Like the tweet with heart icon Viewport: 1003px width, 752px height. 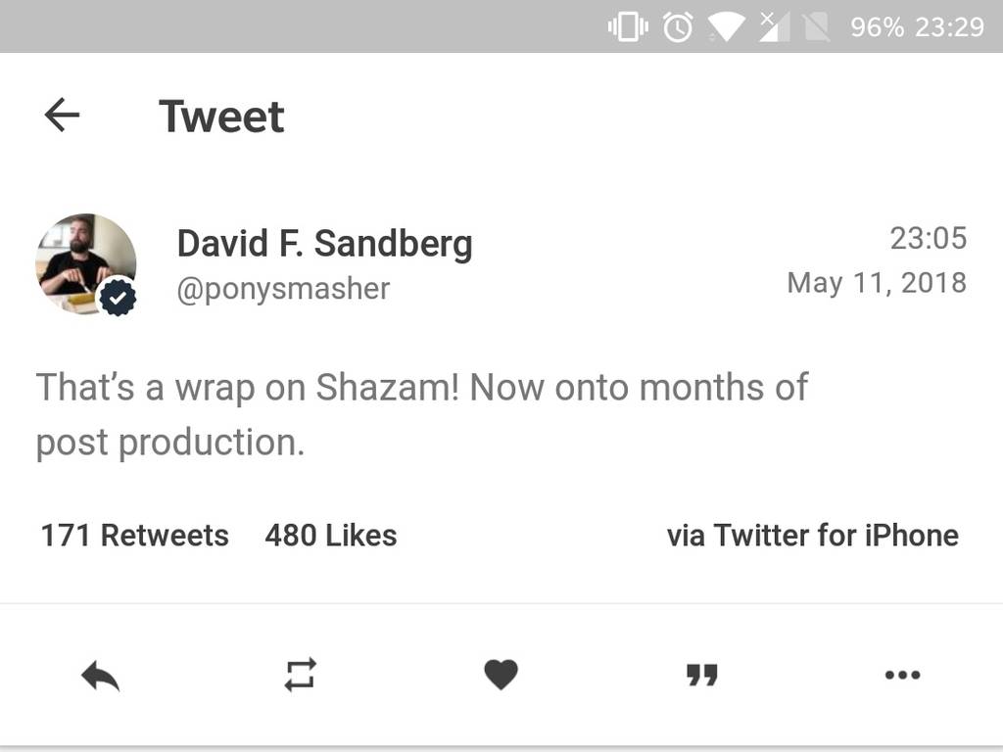click(x=501, y=675)
